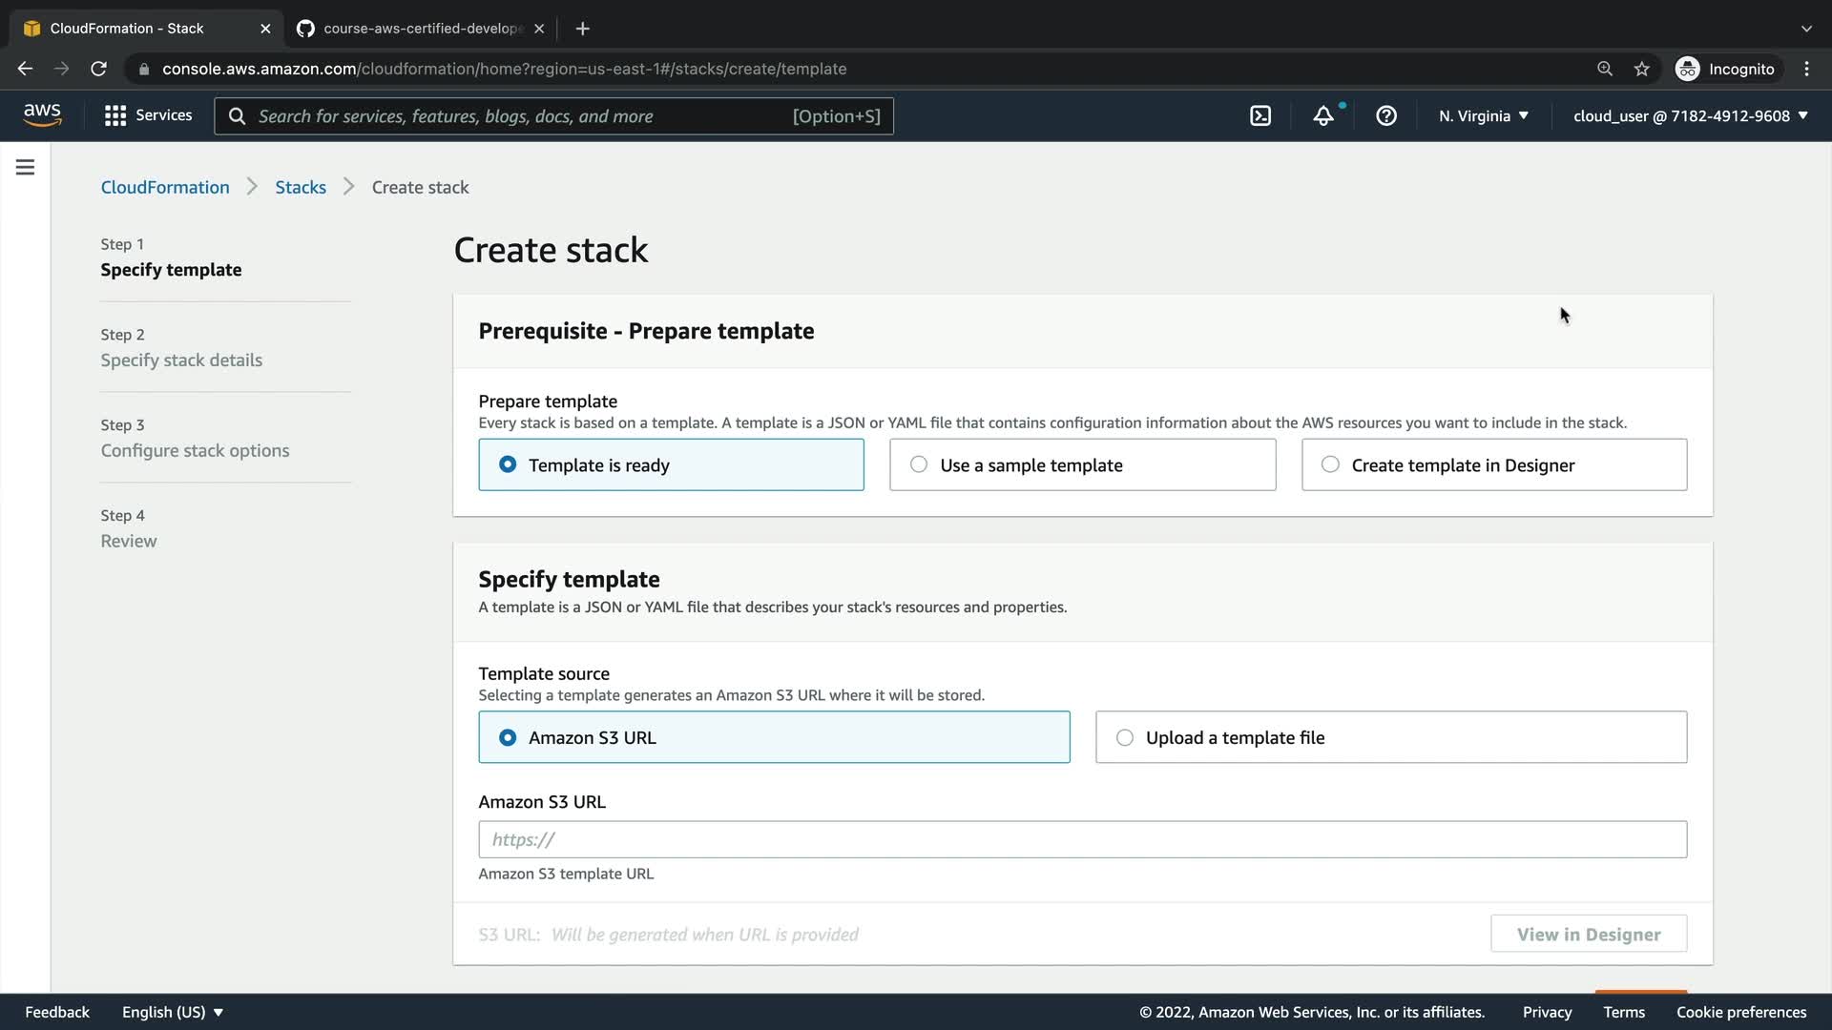Open the left navigation hamburger menu
This screenshot has width=1832, height=1030.
[x=26, y=168]
